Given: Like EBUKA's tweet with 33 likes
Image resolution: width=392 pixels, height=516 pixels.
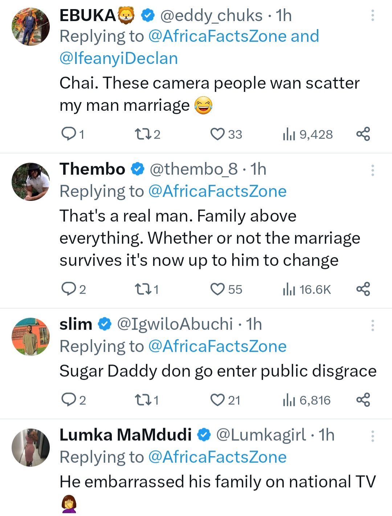Looking at the screenshot, I should point(218,134).
